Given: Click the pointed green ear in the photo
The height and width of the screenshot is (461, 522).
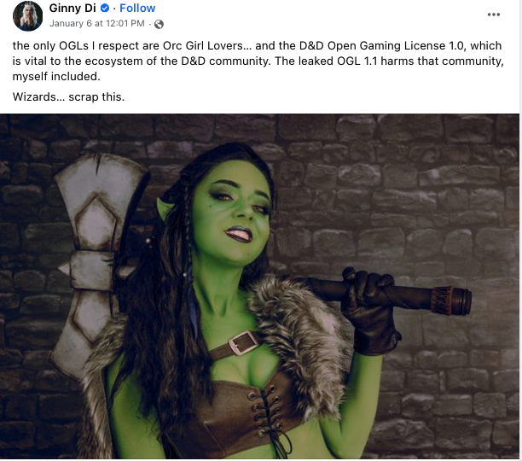Looking at the screenshot, I should (x=165, y=209).
